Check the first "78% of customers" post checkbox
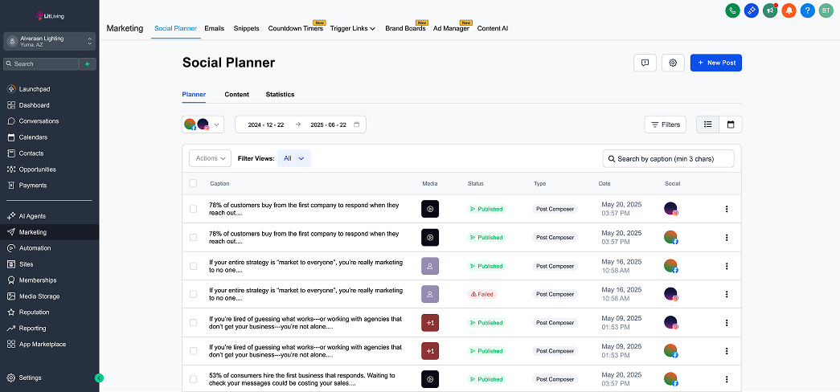Image resolution: width=840 pixels, height=392 pixels. tap(193, 209)
